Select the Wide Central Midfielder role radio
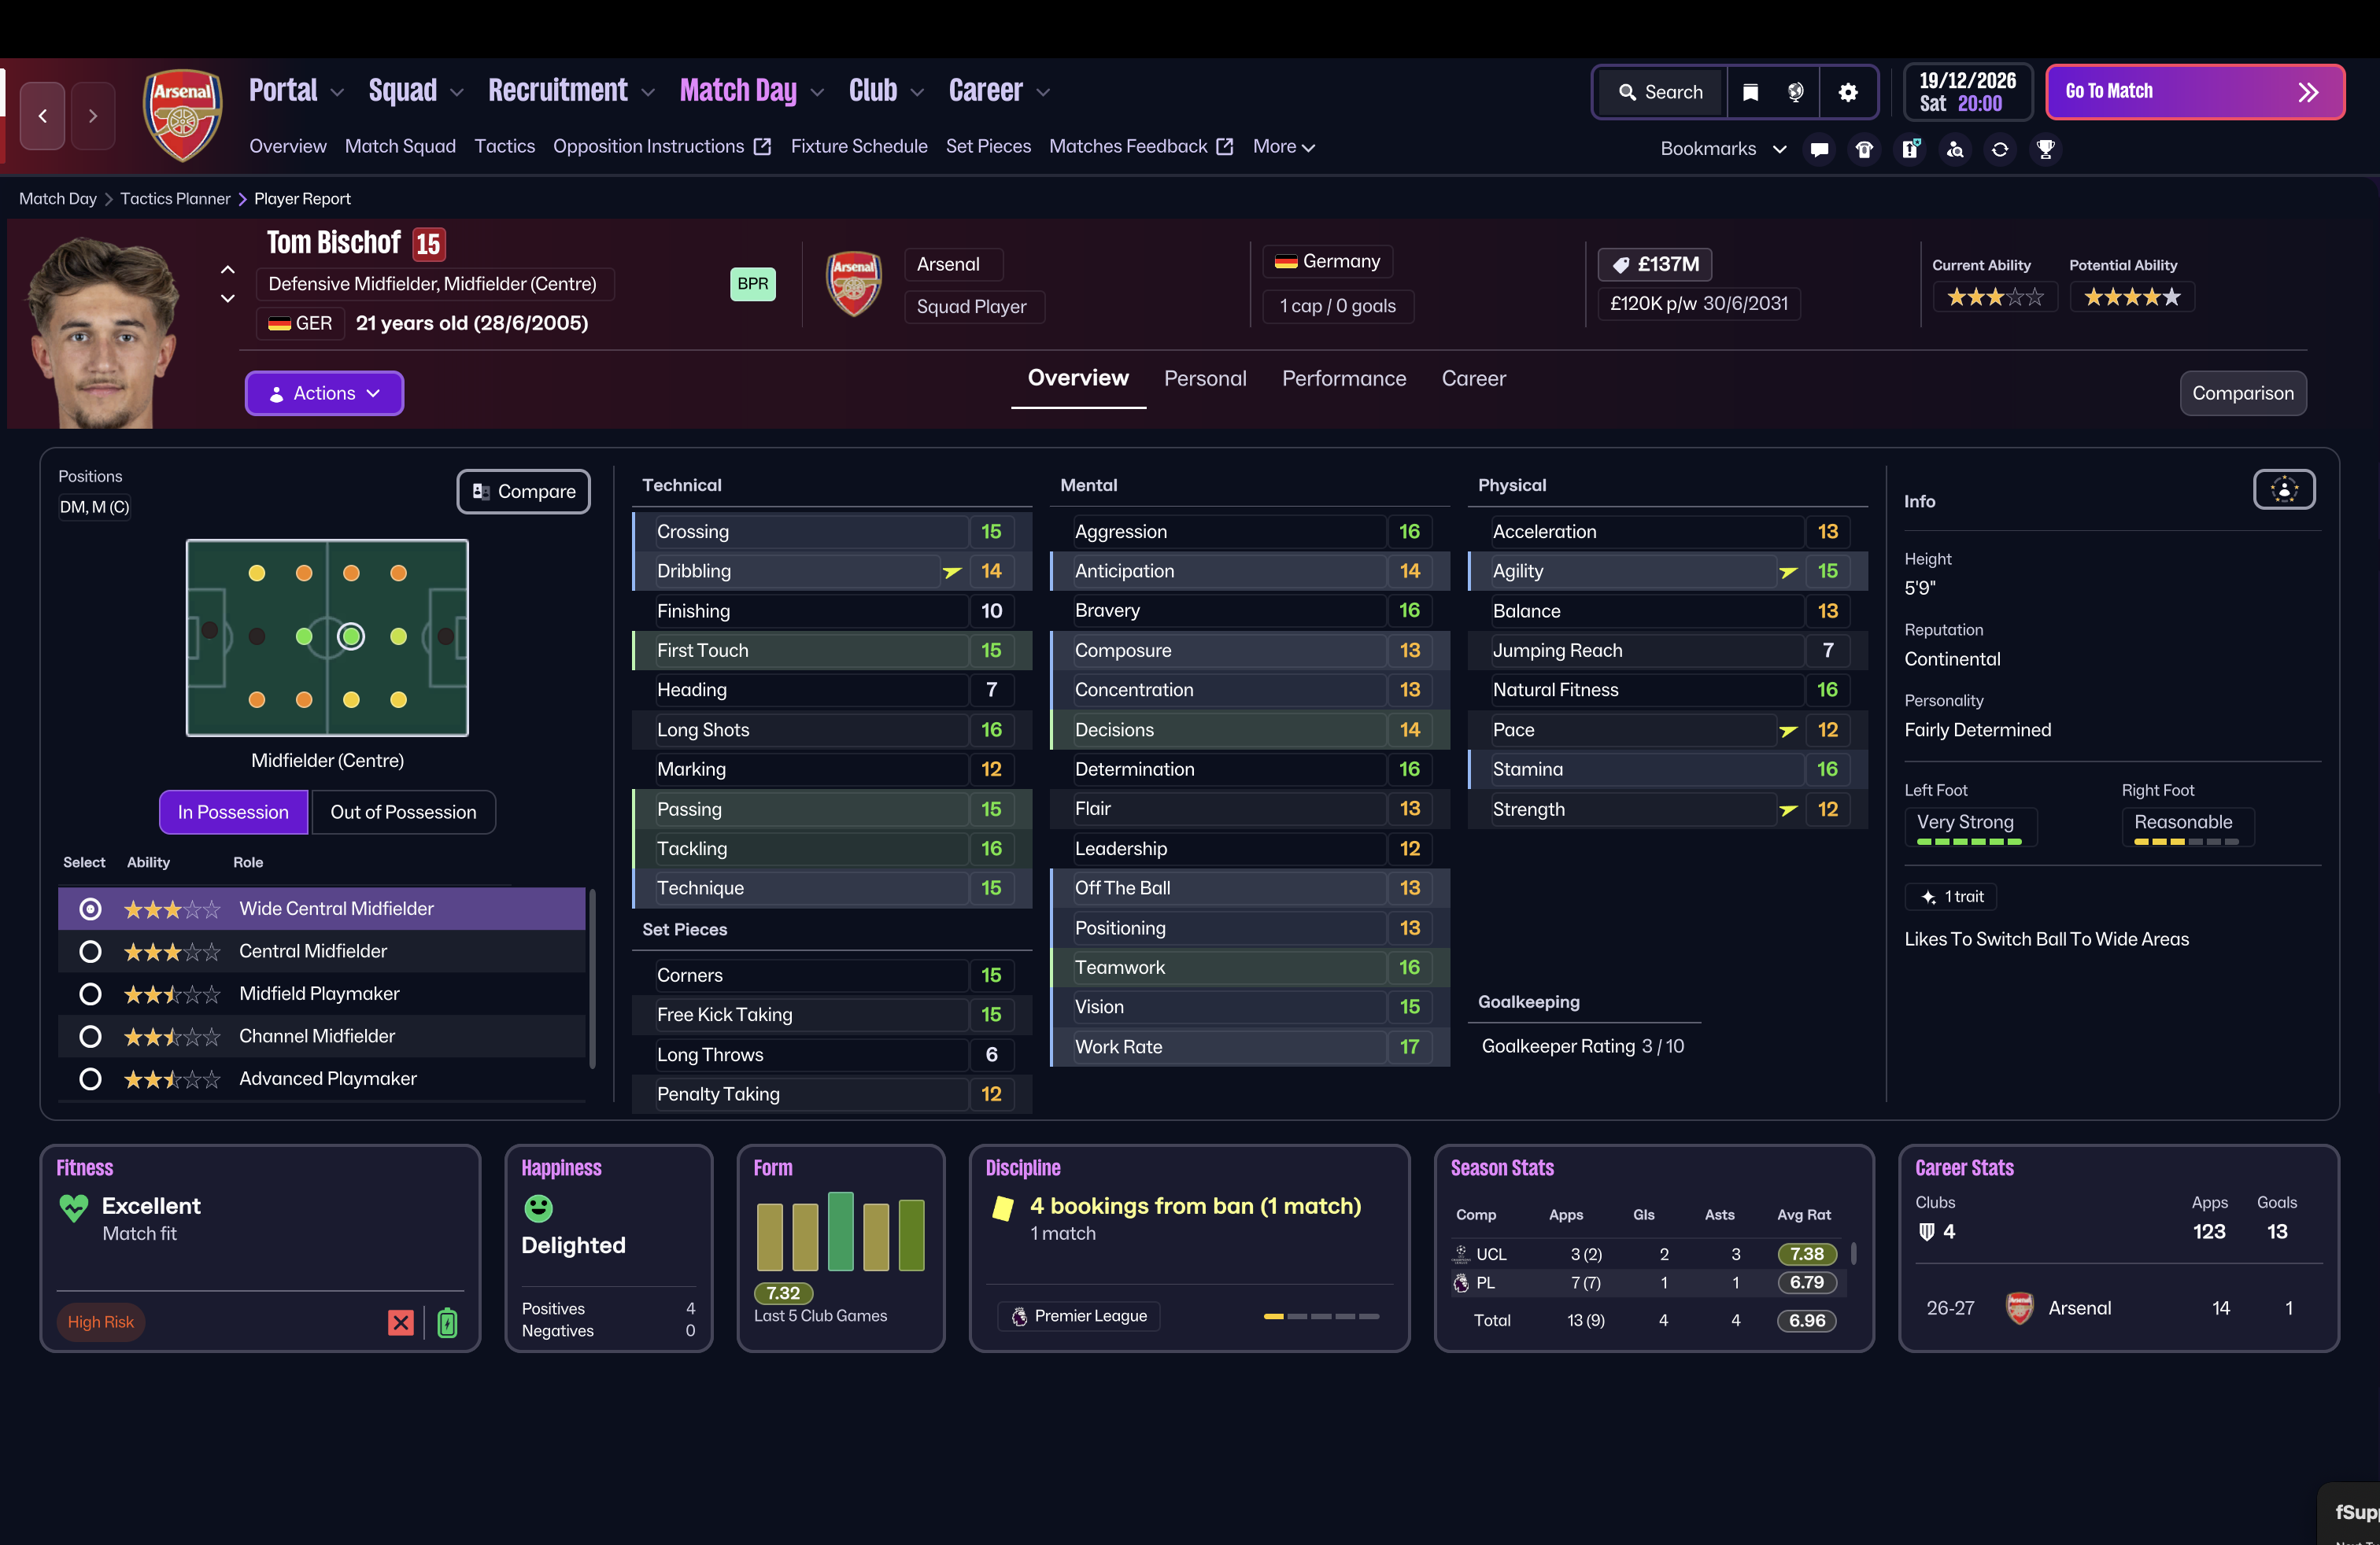Image resolution: width=2380 pixels, height=1545 pixels. point(90,909)
